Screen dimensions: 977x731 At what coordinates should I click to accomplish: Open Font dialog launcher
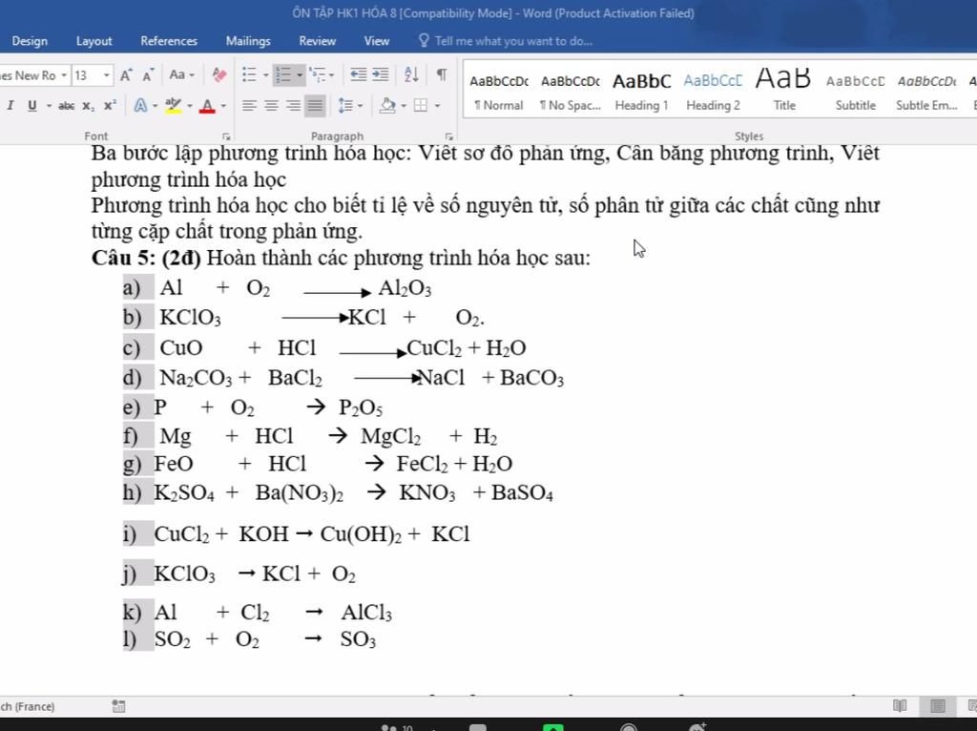(226, 136)
